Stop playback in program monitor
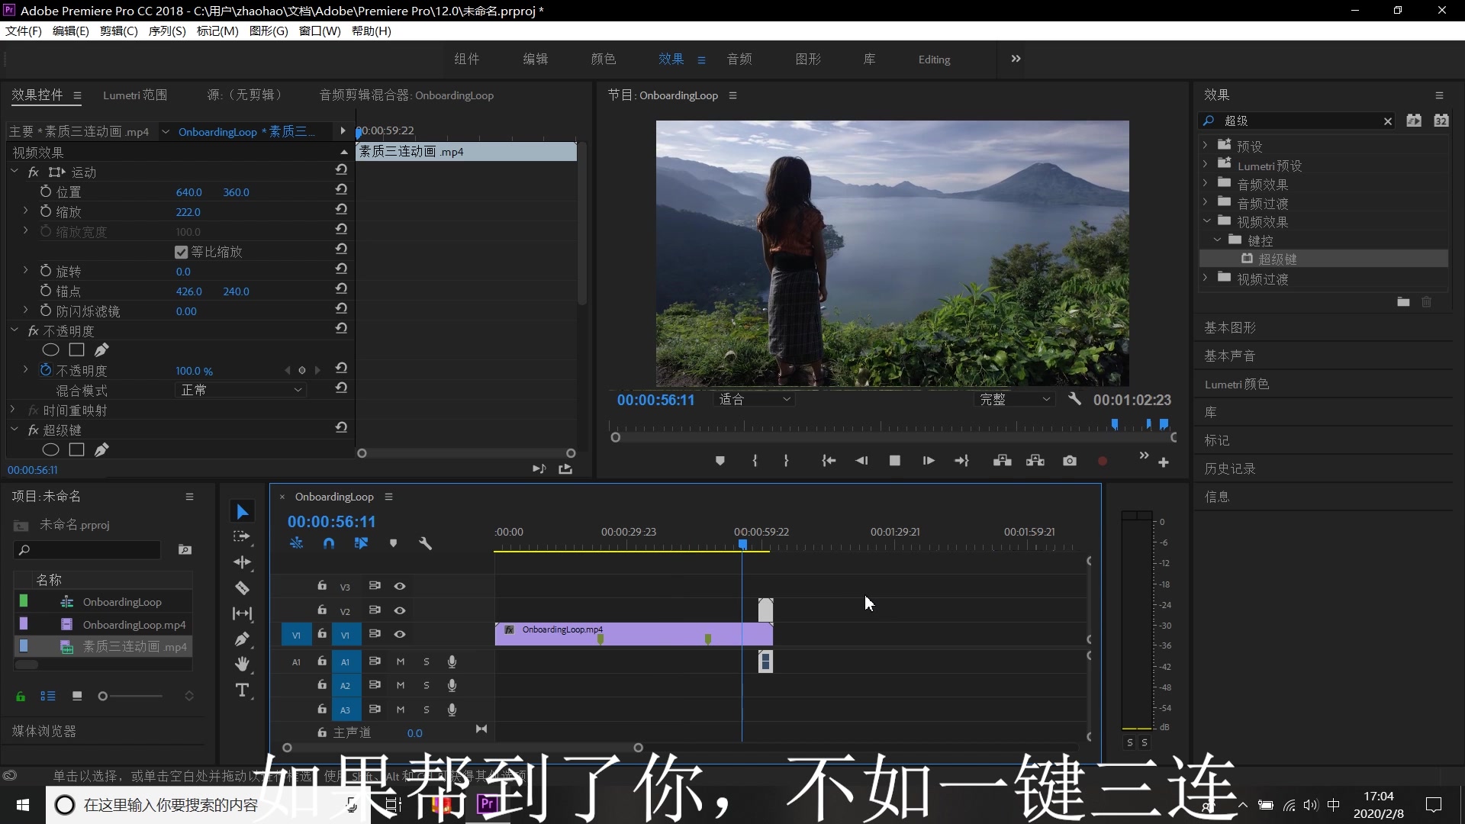This screenshot has width=1465, height=824. 895,461
